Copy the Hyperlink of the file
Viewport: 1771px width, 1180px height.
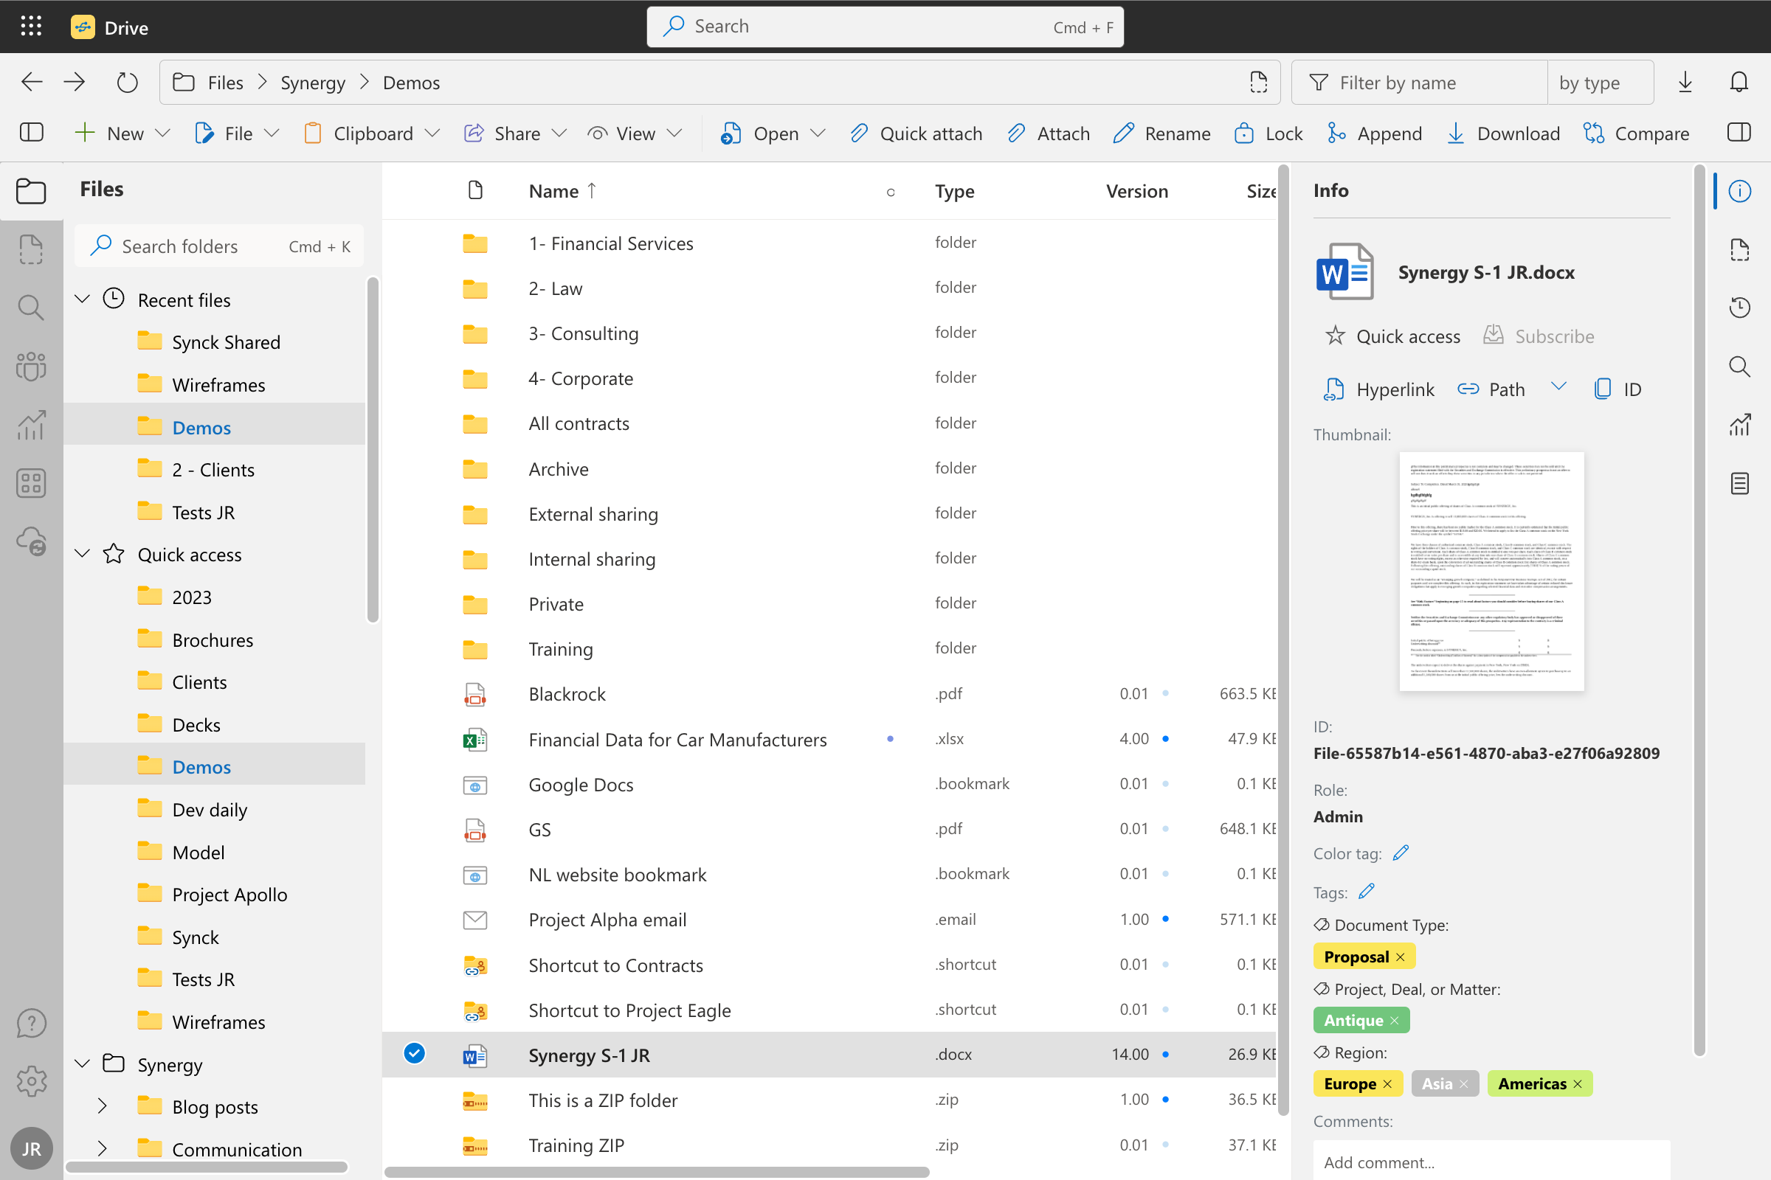click(x=1378, y=389)
